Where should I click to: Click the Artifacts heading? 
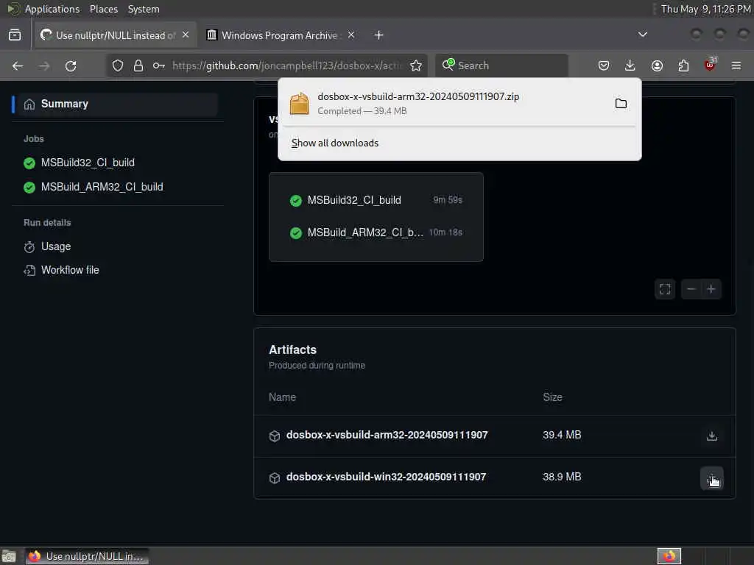point(292,349)
